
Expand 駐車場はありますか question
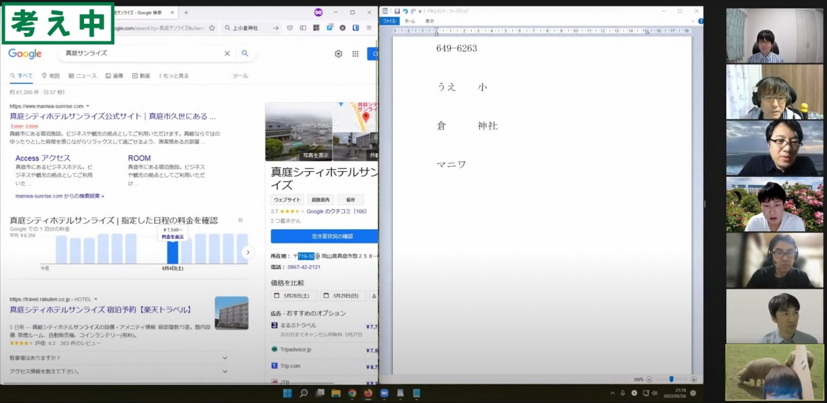coord(119,357)
